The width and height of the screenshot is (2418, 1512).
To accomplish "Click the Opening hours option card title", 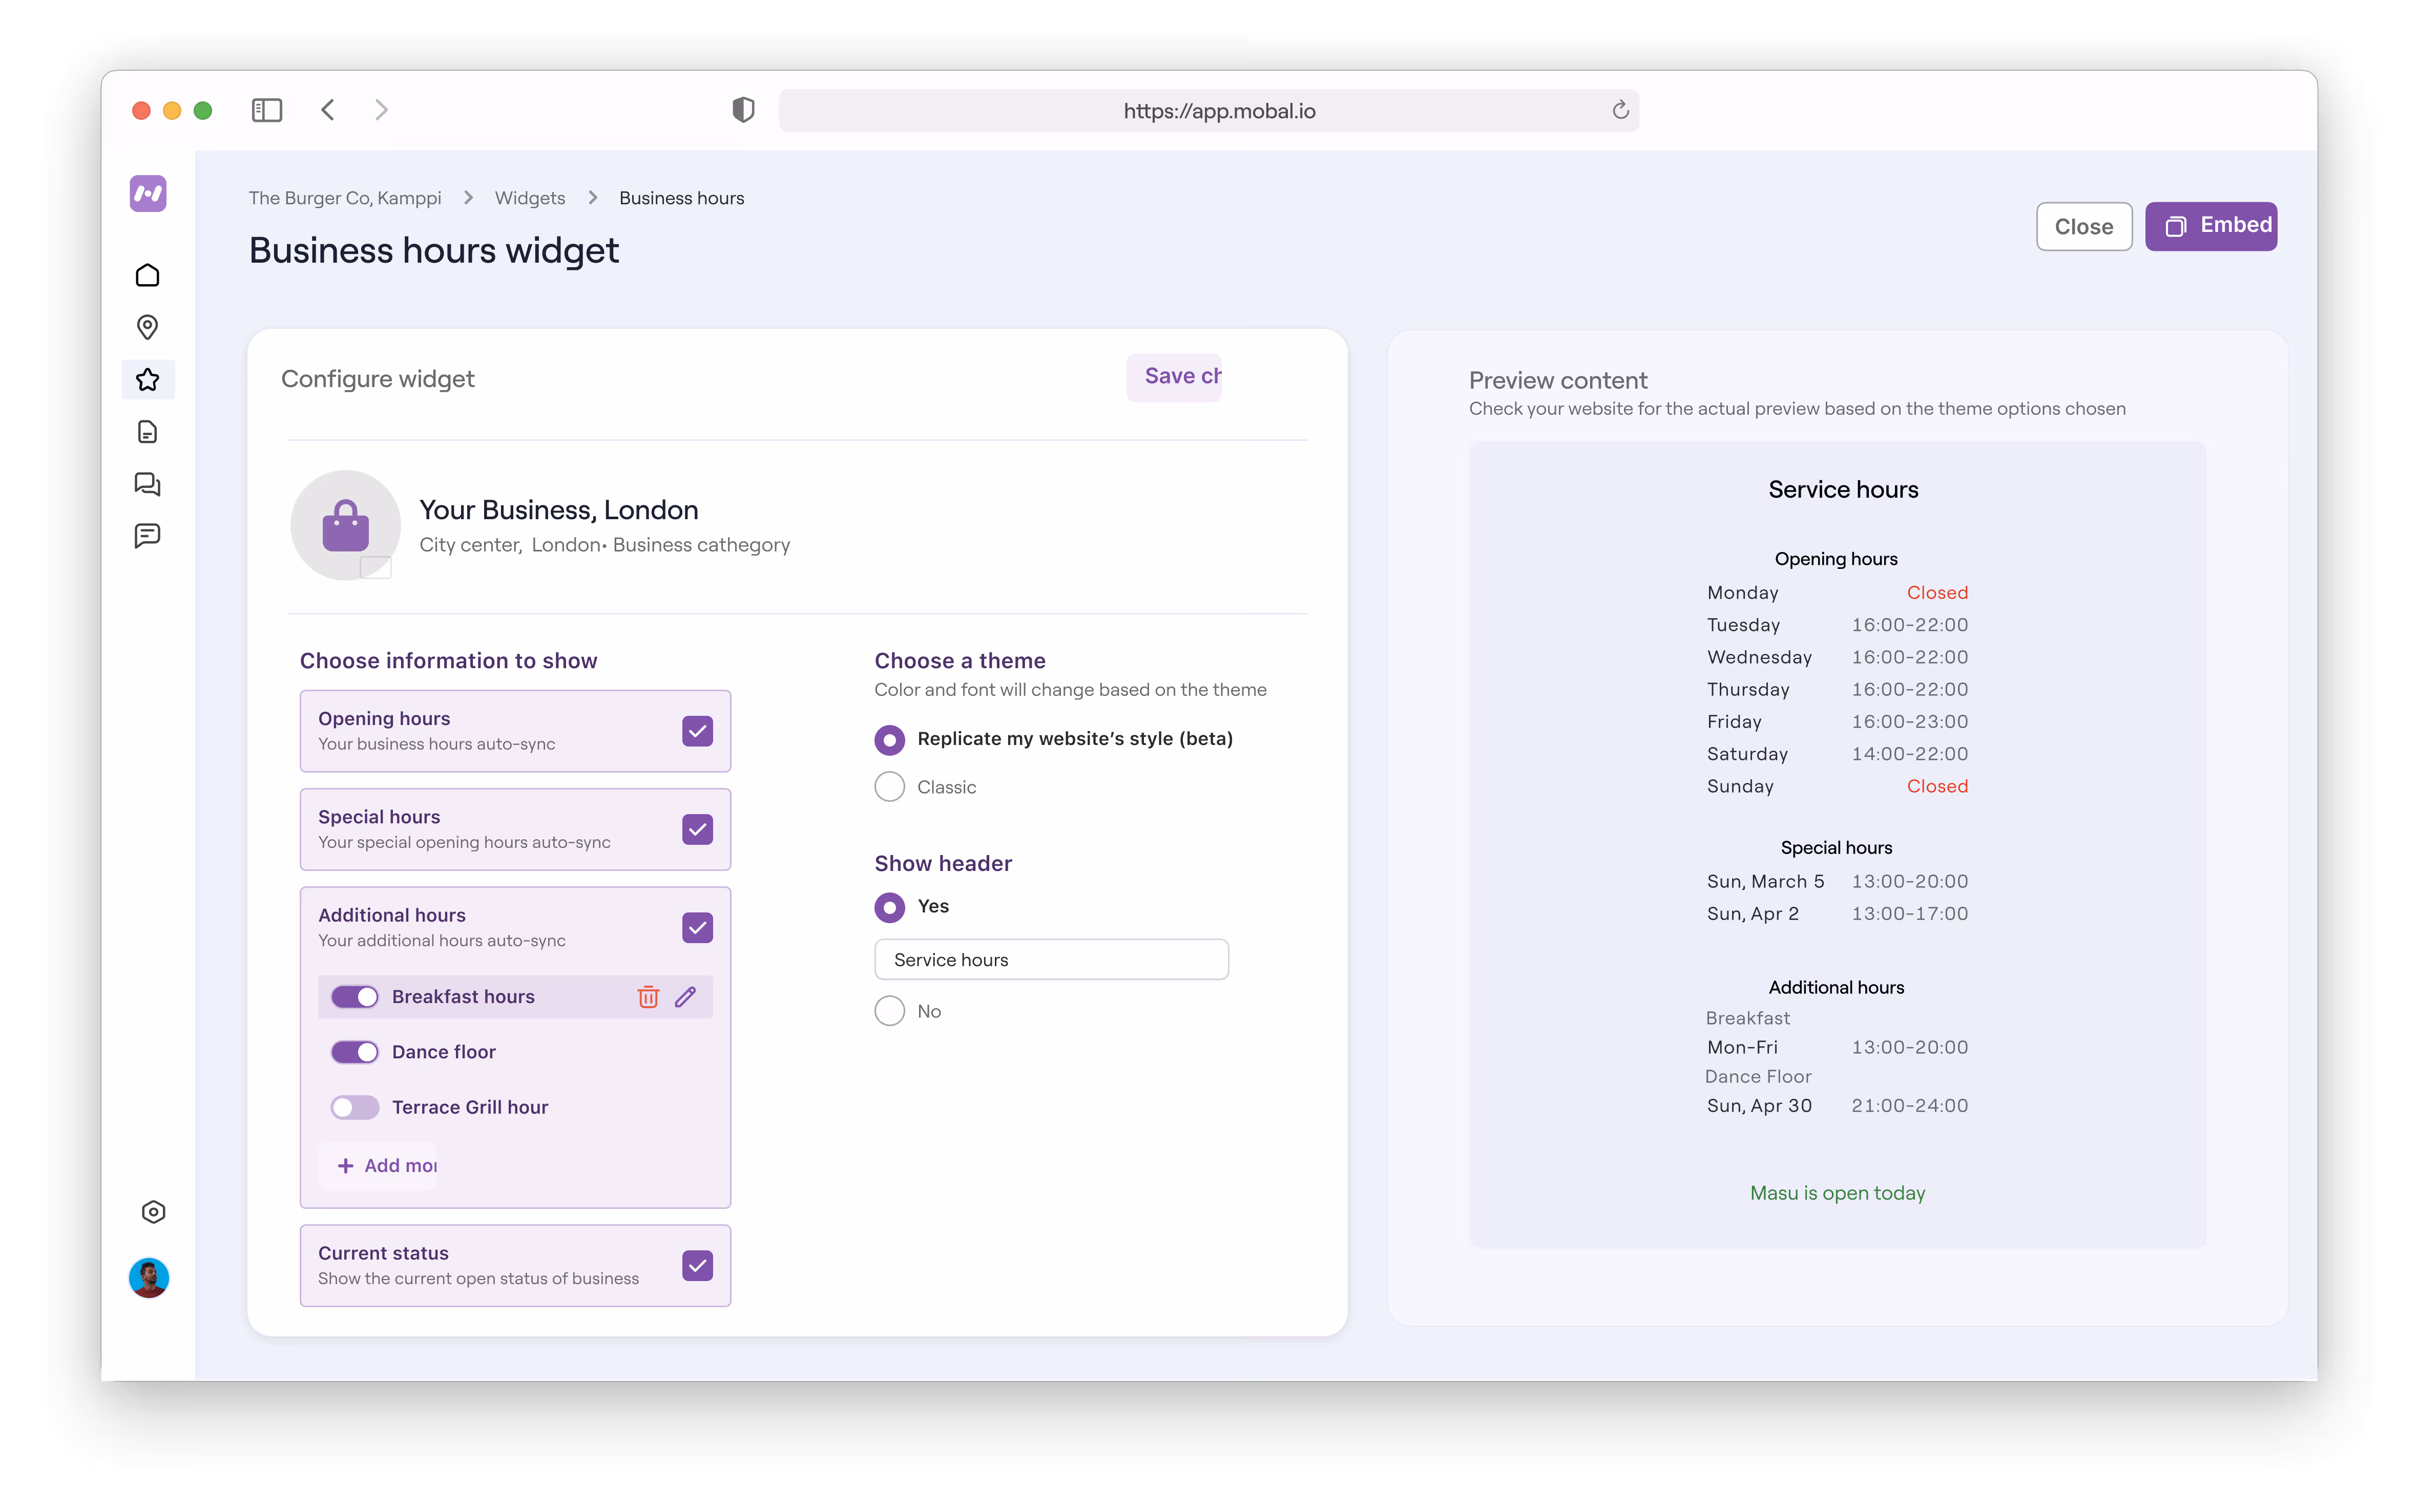I will (x=384, y=719).
